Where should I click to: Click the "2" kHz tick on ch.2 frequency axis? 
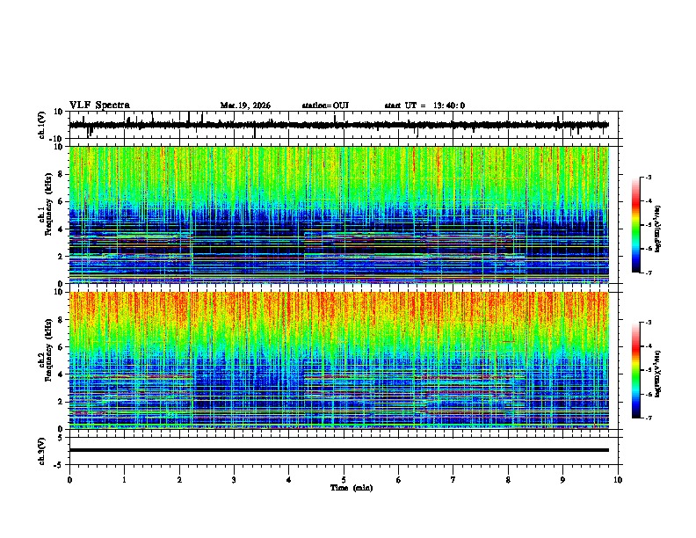[x=61, y=402]
